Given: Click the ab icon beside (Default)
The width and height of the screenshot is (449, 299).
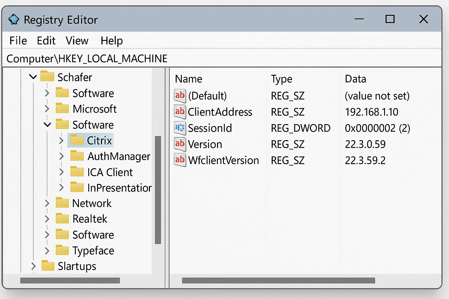Looking at the screenshot, I should coord(180,96).
